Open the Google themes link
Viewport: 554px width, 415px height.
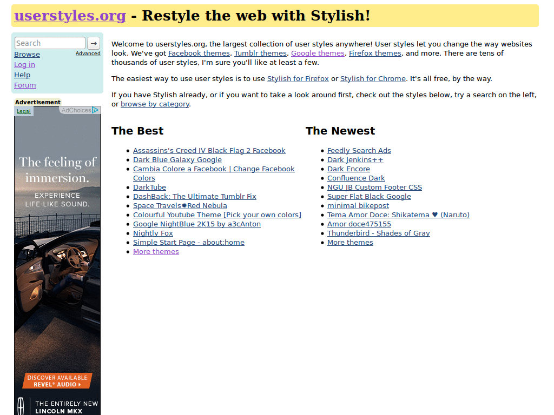318,53
